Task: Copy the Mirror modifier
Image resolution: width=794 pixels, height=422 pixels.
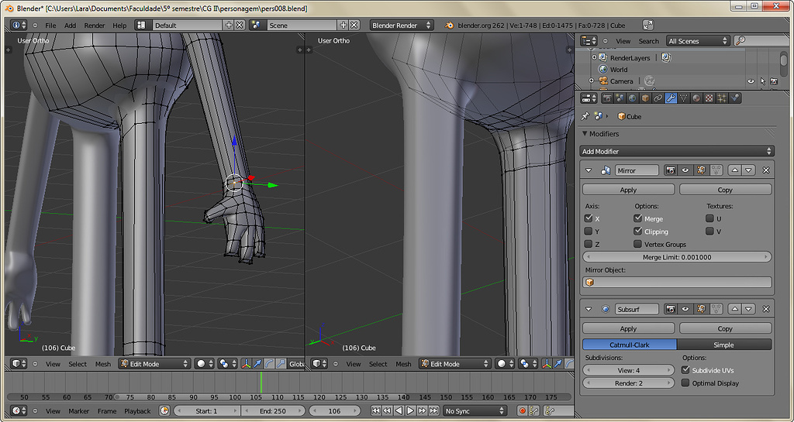Action: tap(725, 190)
